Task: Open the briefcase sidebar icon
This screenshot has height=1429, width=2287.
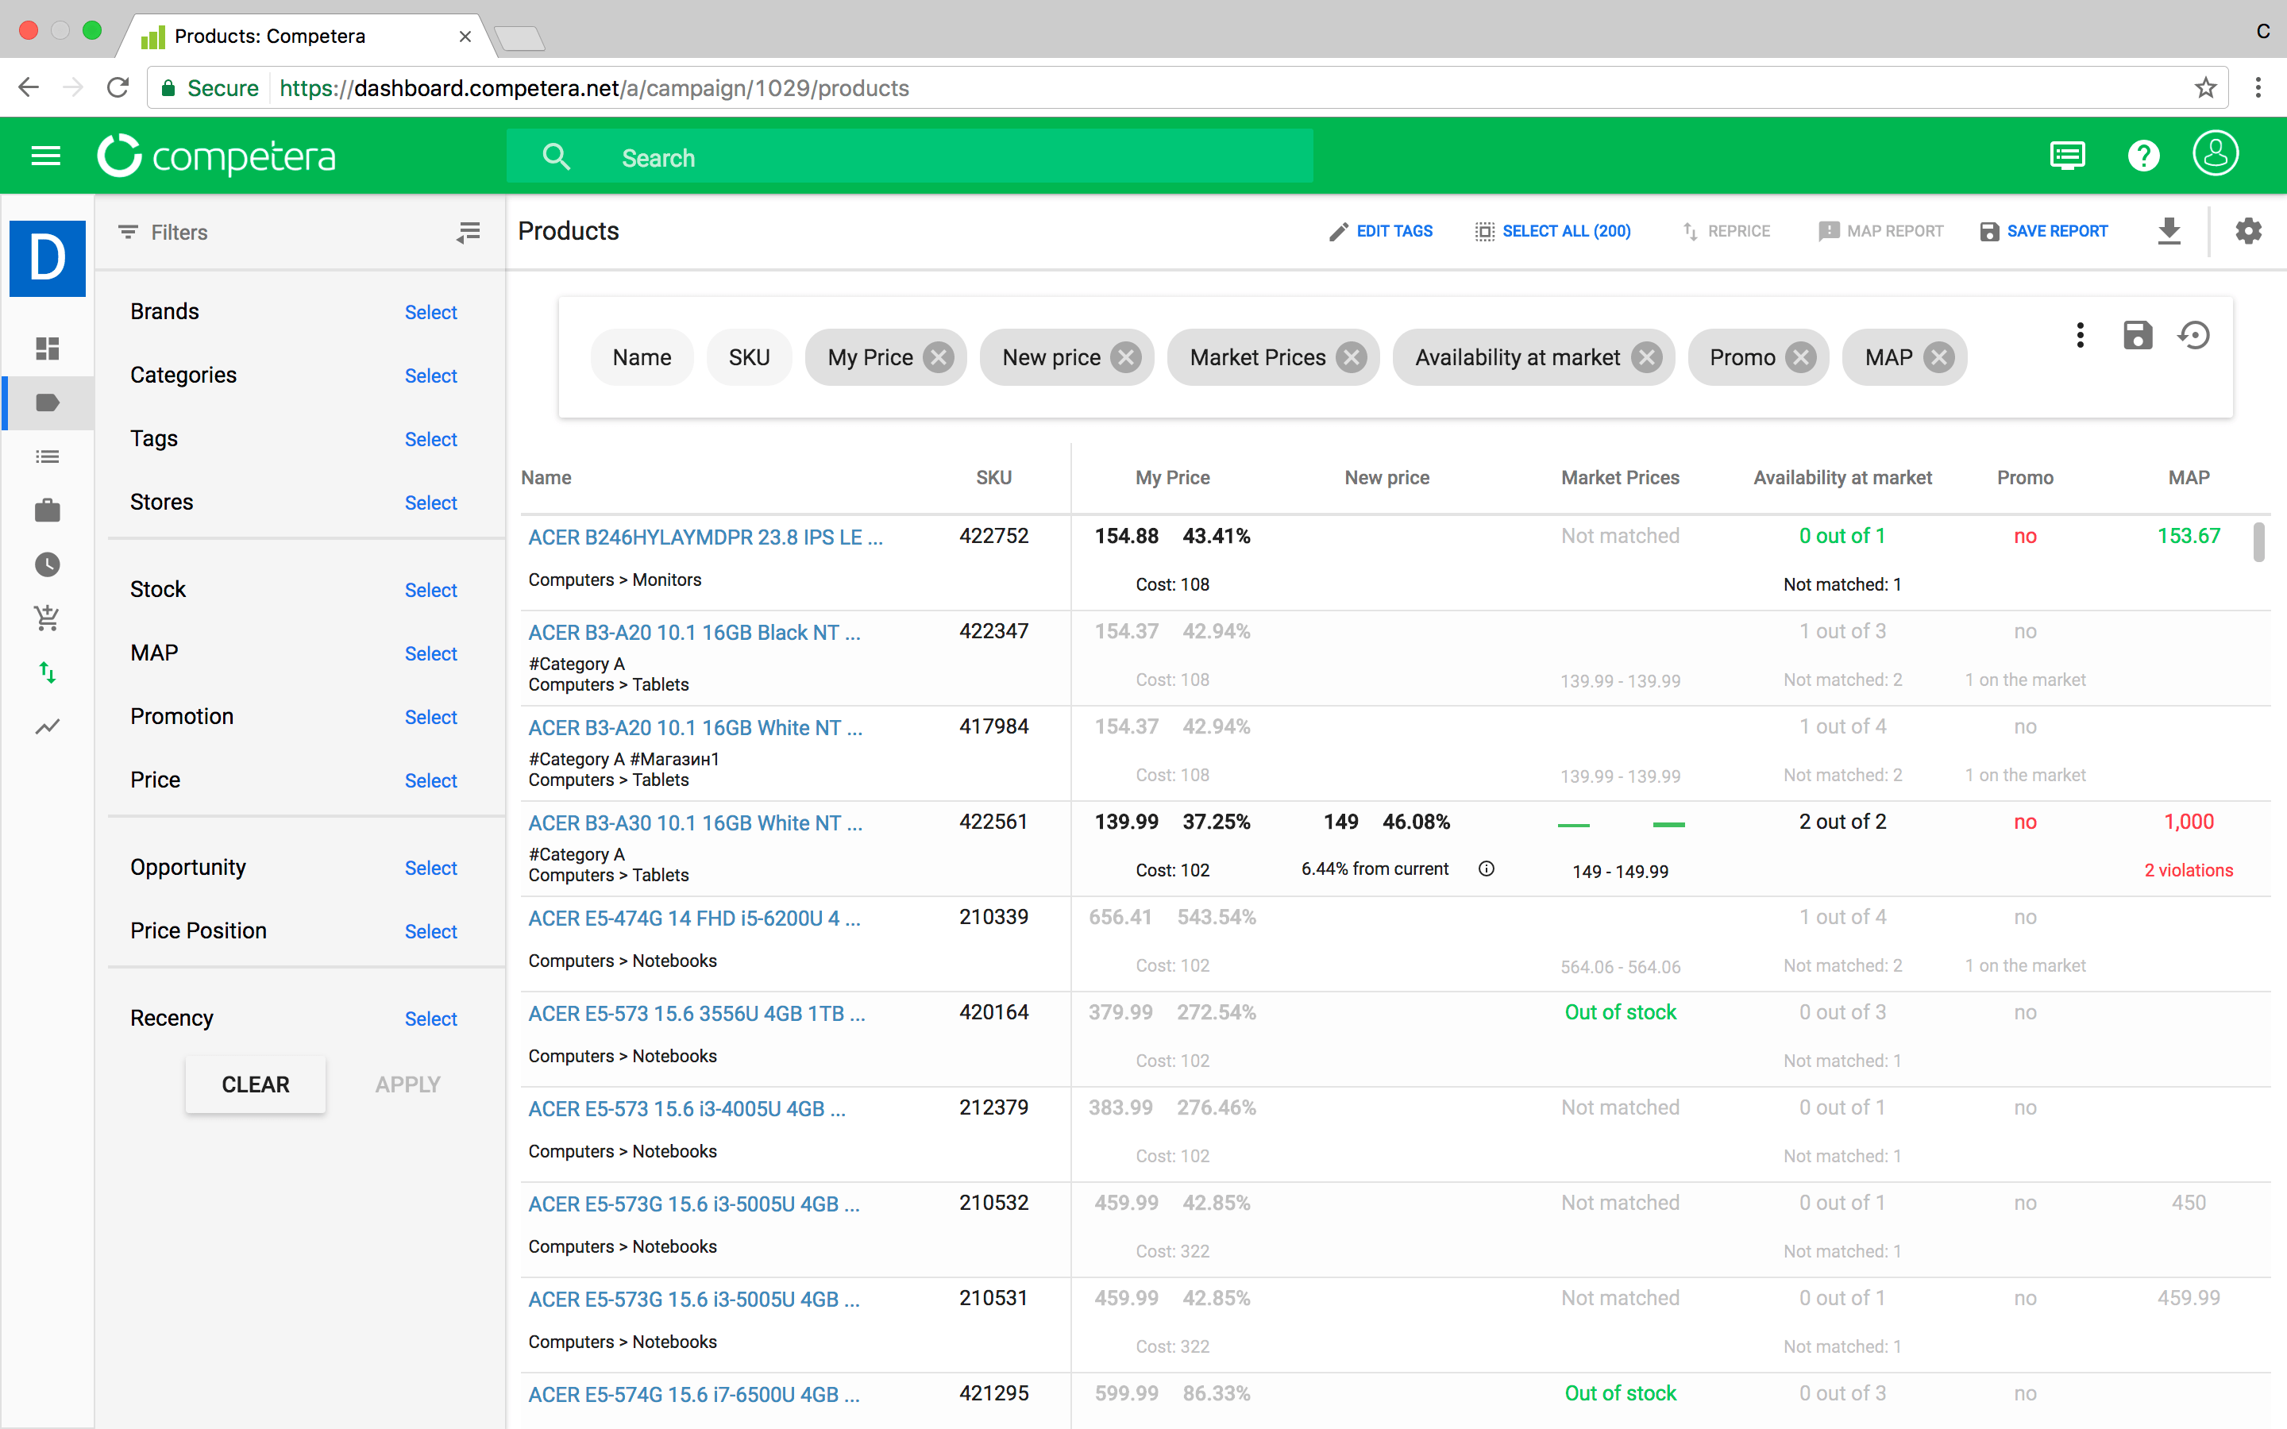Action: [48, 510]
